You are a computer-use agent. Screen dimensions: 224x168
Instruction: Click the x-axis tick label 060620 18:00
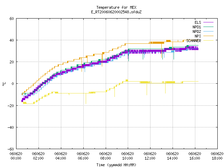click(217, 156)
